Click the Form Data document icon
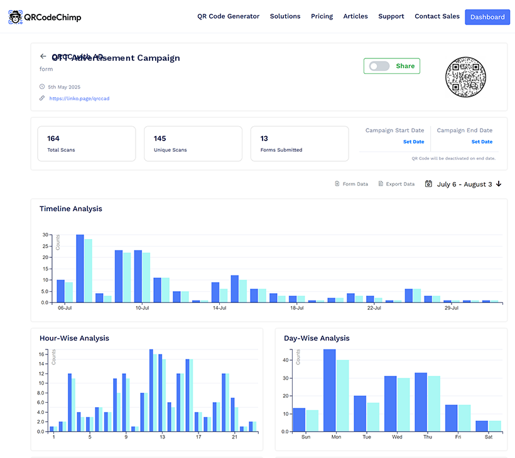515x458 pixels. 338,183
